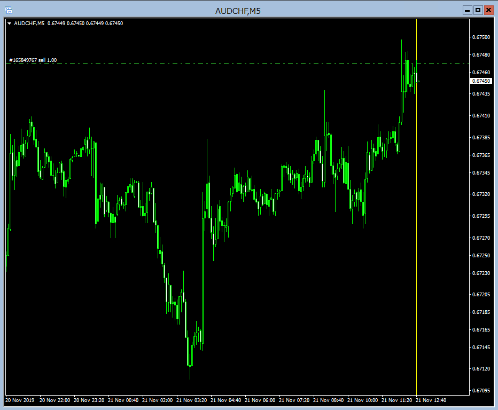Click the 0.67460 price axis label
498x410 pixels.
[x=481, y=73]
